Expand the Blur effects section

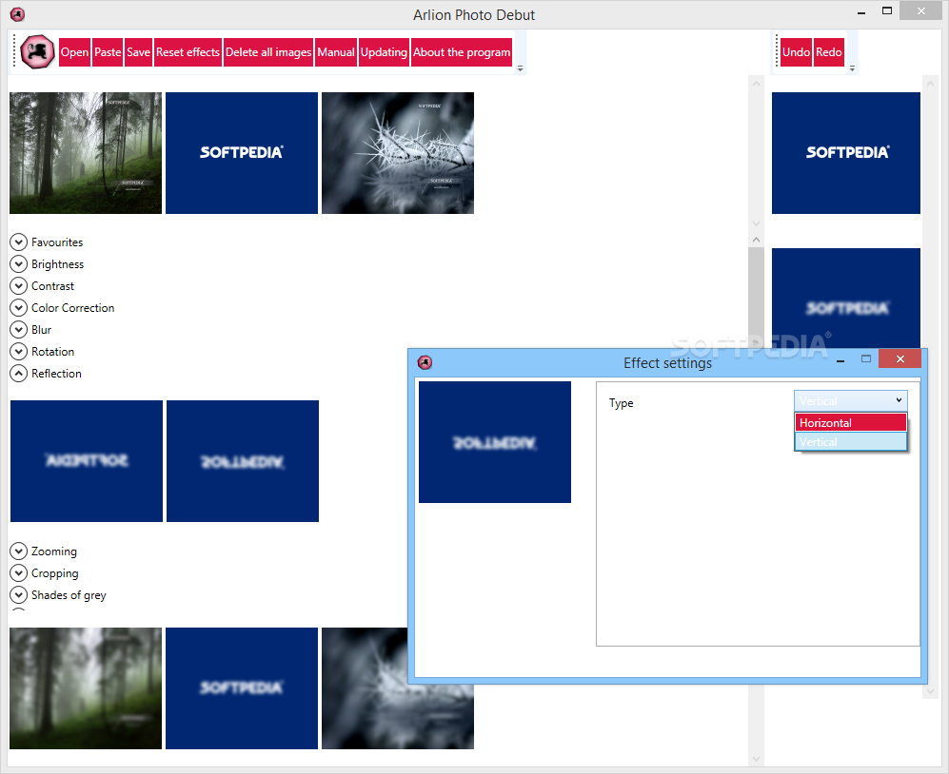tap(19, 329)
